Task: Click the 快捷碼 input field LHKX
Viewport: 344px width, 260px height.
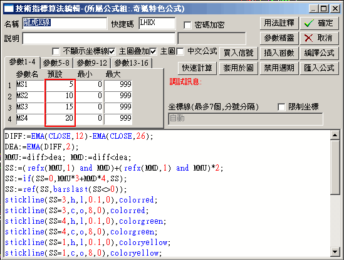Action: 157,23
